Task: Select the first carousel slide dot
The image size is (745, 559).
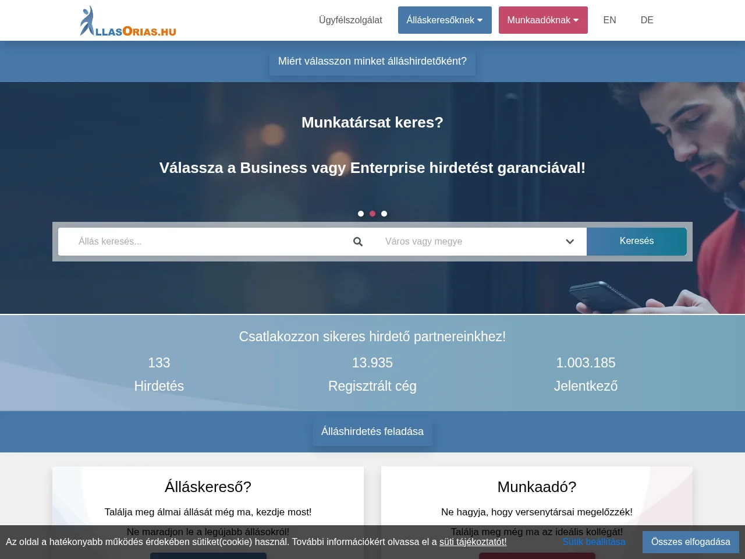Action: pos(361,214)
